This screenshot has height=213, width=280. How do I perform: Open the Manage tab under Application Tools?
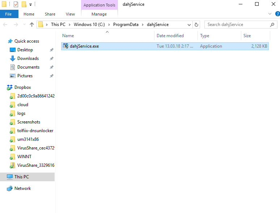[99, 14]
